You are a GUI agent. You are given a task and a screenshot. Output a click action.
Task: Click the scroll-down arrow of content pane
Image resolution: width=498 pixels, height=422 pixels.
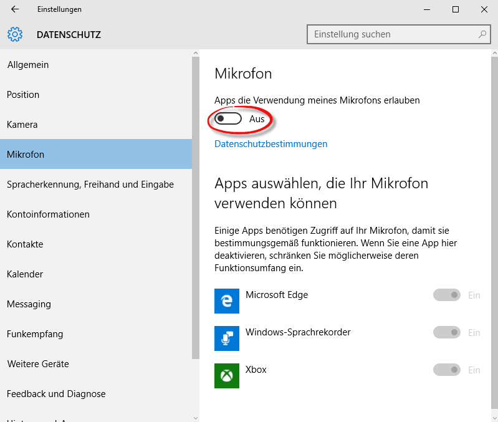492,416
